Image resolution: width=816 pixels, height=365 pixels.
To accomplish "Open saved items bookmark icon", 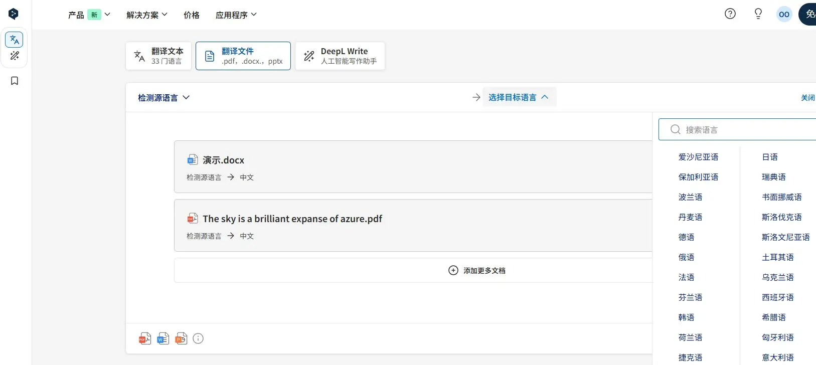I will coord(15,81).
